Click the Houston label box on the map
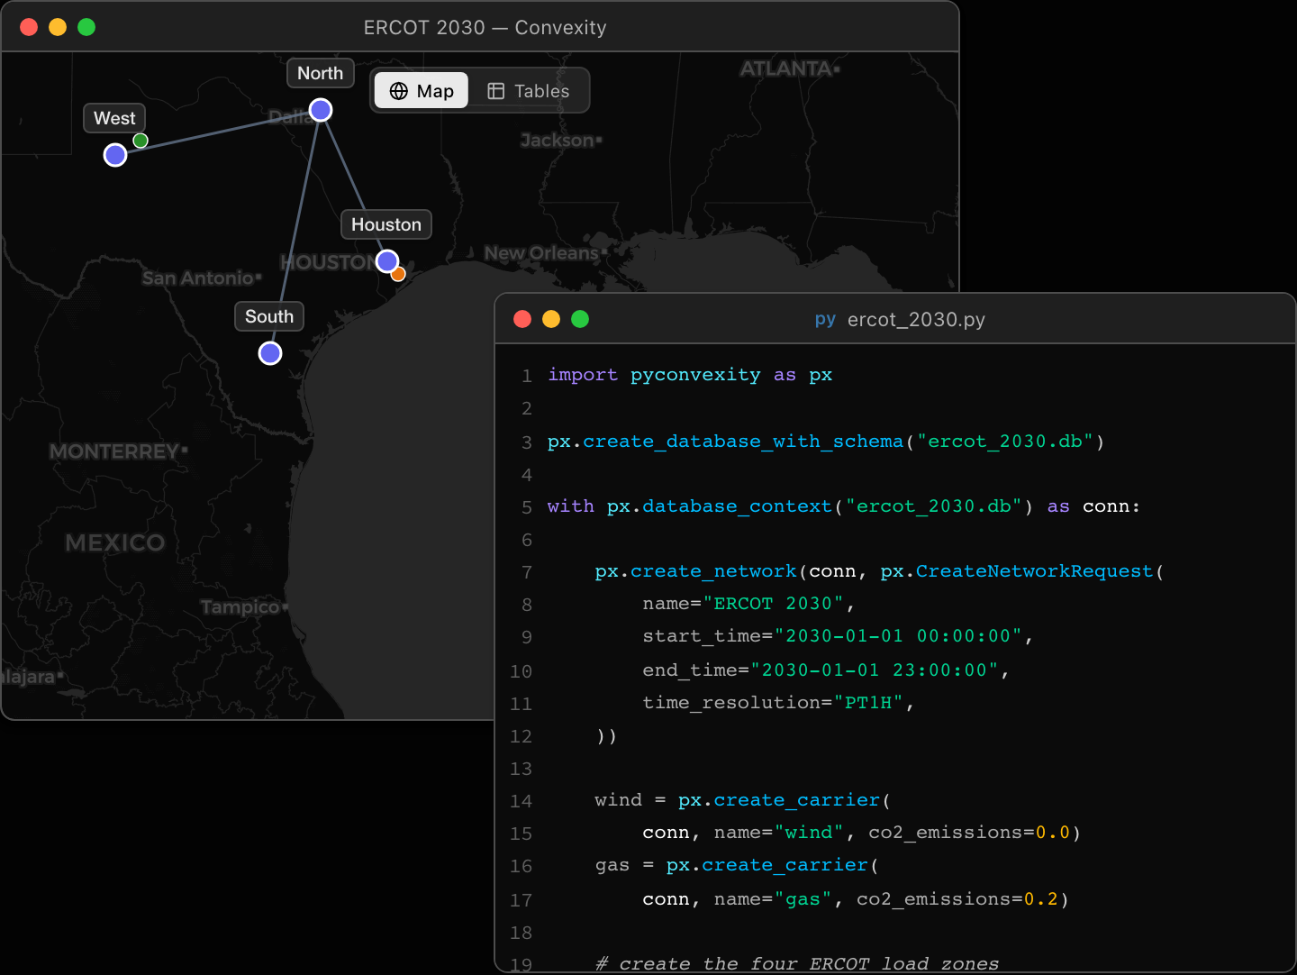 tap(386, 224)
